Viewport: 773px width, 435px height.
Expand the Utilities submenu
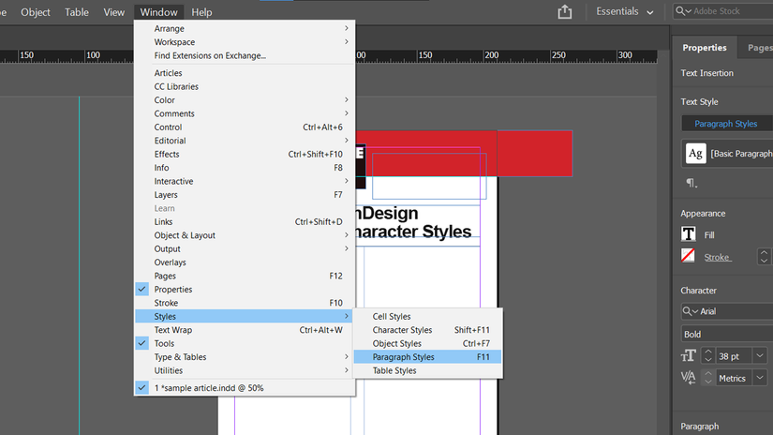click(245, 370)
